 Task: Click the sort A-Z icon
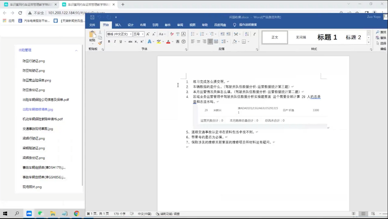click(x=246, y=34)
